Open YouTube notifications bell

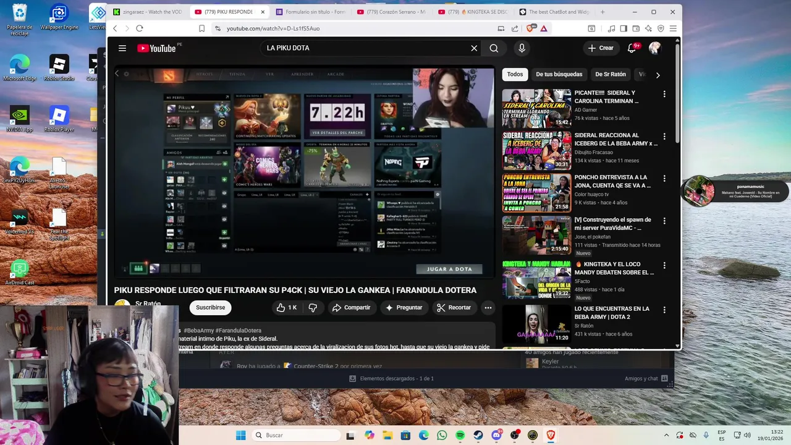point(632,48)
